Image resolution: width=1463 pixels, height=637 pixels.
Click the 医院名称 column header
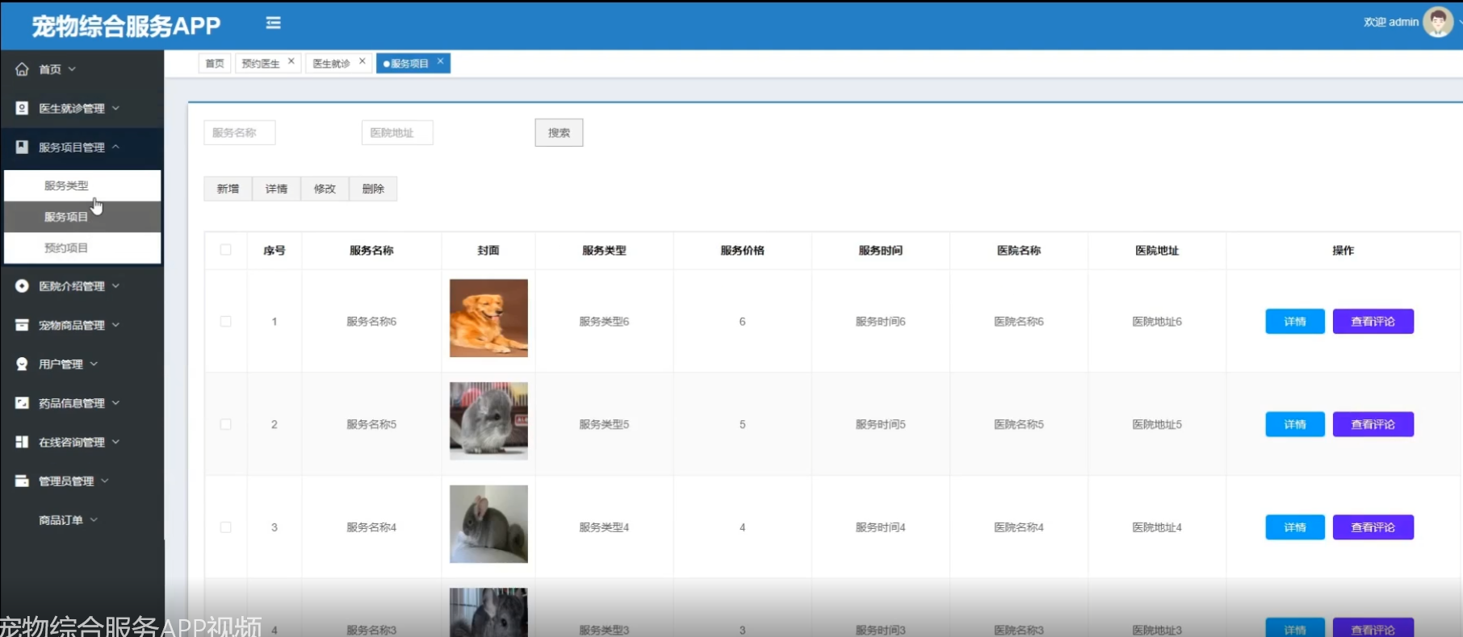(x=1019, y=250)
